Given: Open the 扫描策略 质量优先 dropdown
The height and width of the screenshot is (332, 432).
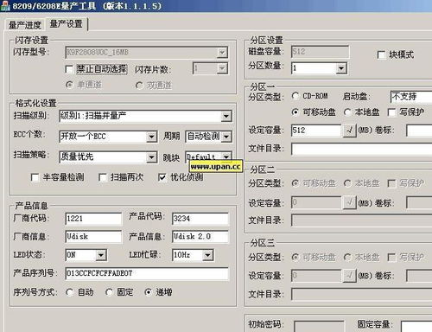Looking at the screenshot, I should click(151, 157).
